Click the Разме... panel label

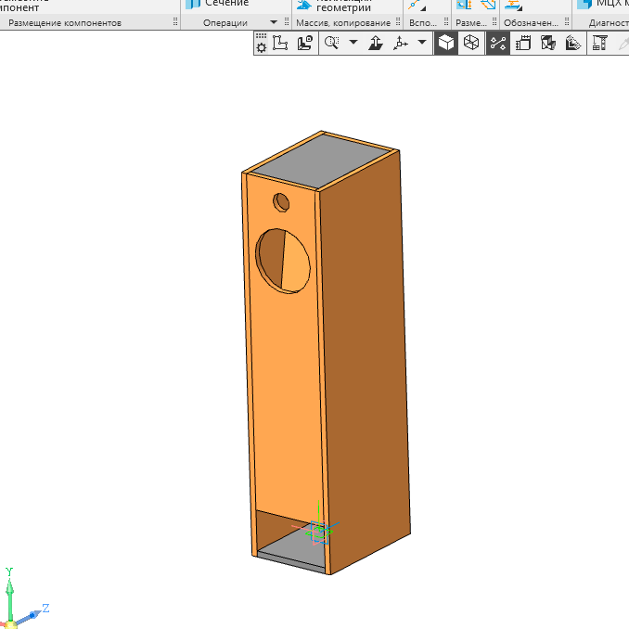point(471,23)
